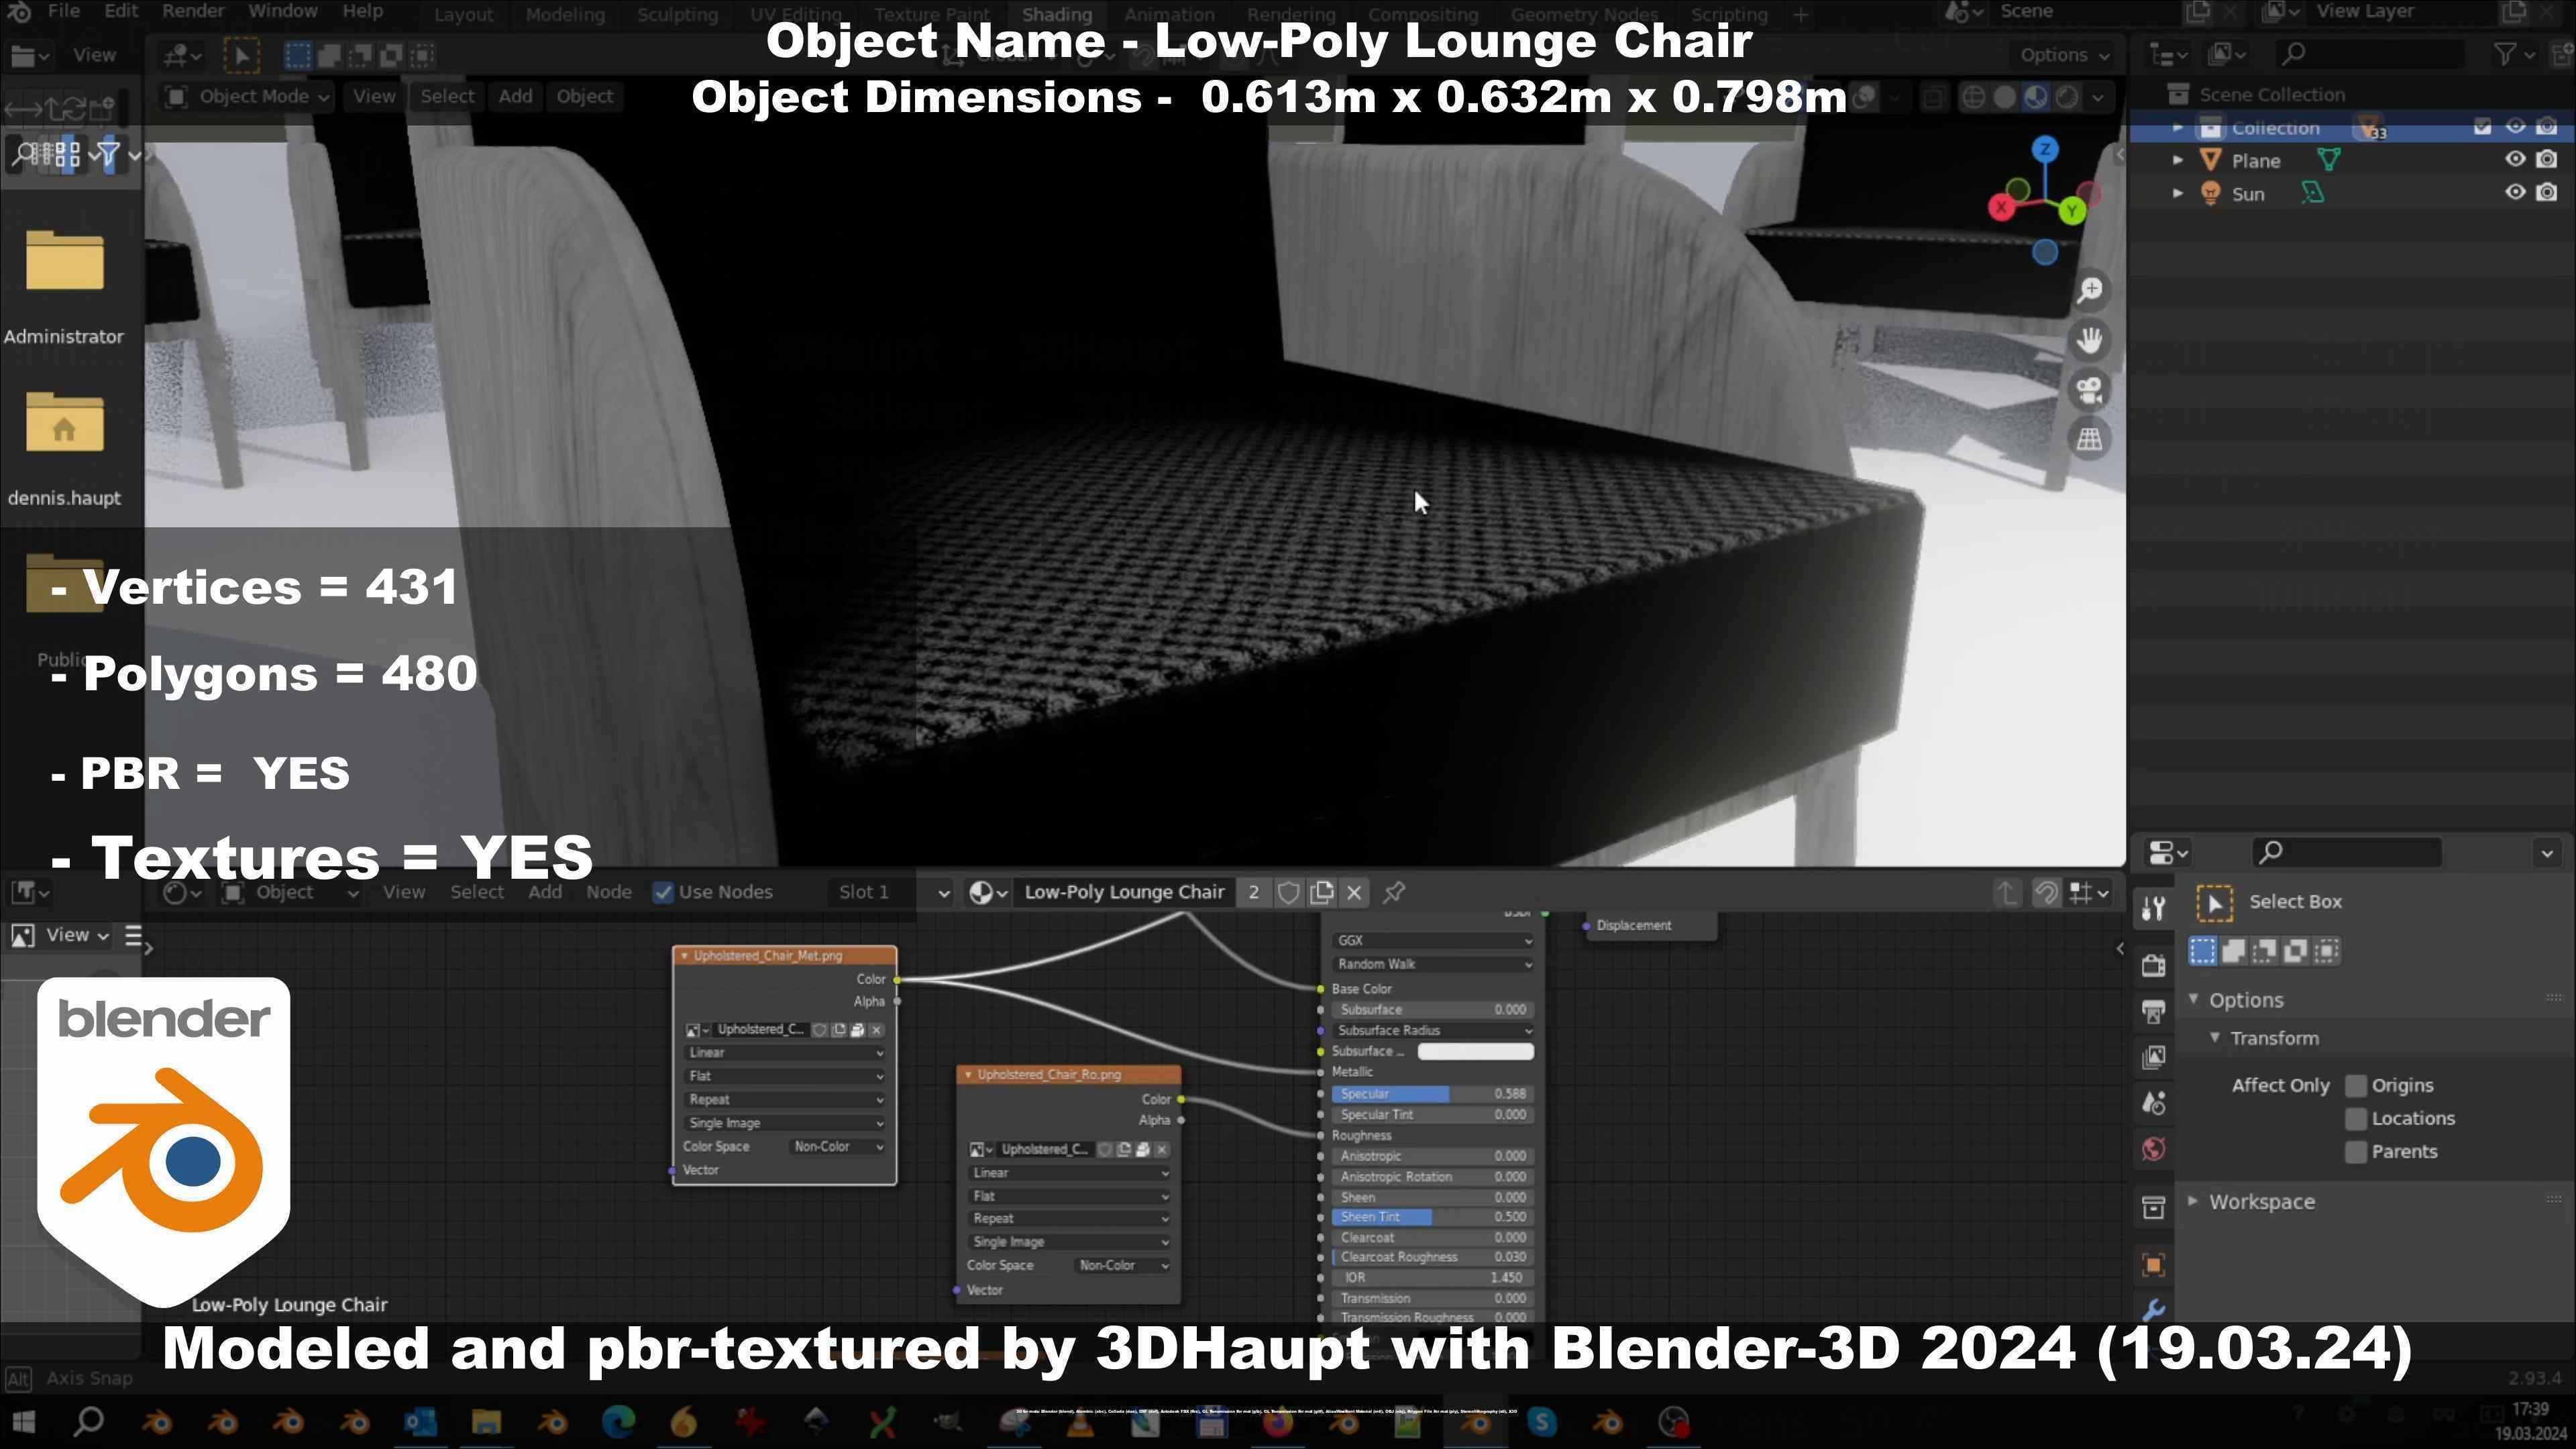Screen dimensions: 2576x1449
Task: Open the Render menu
Action: click(x=193, y=12)
